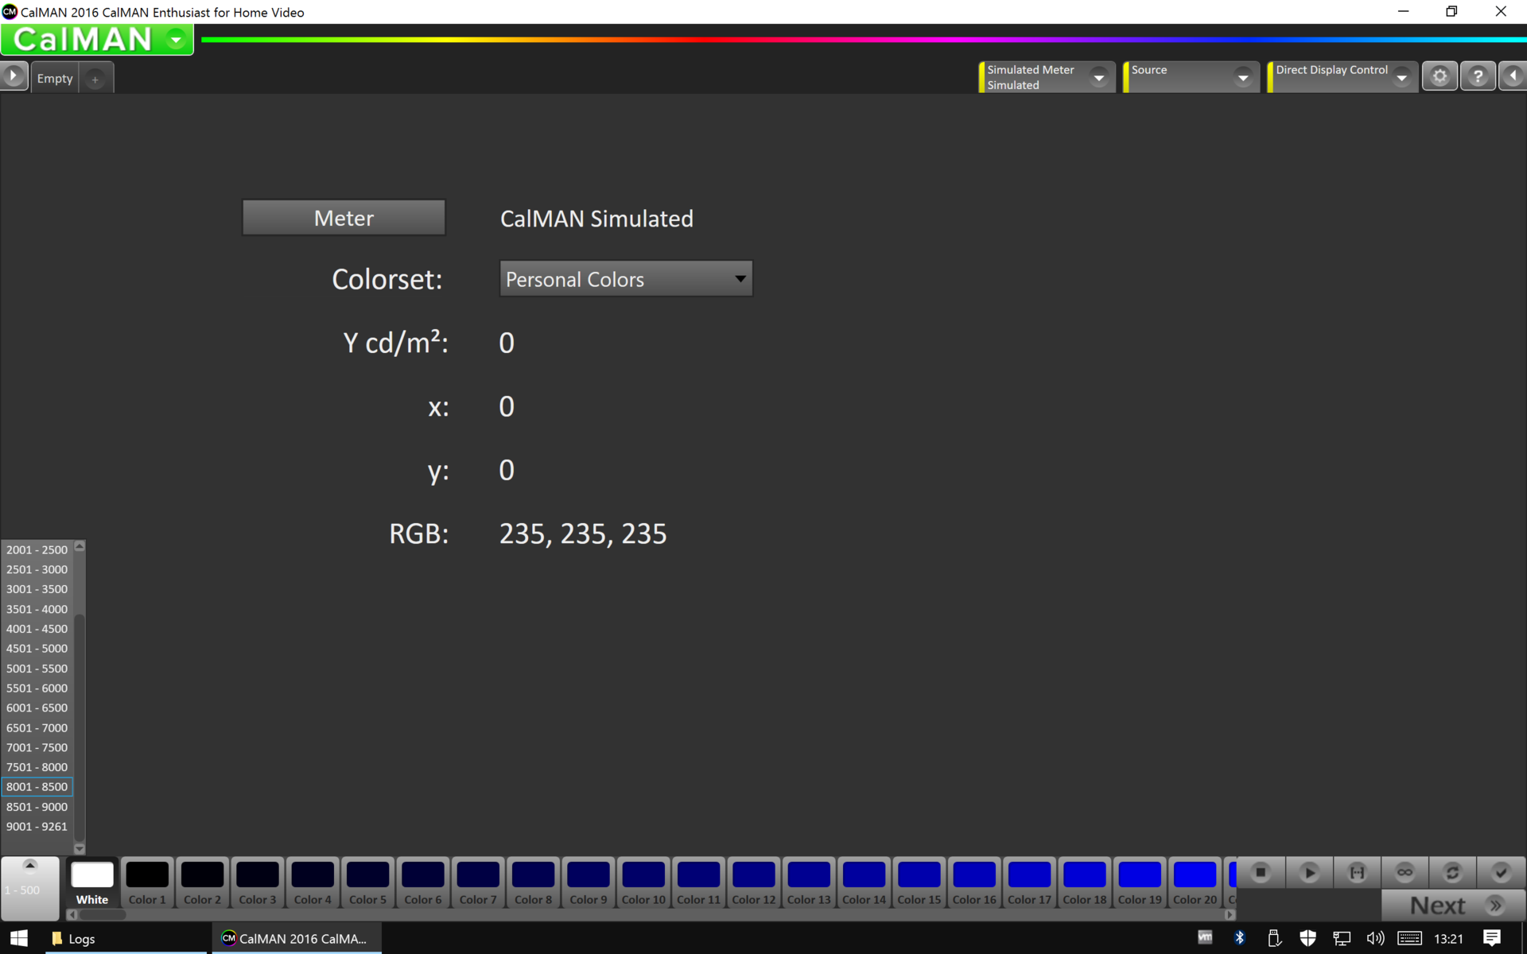Click the workflow play arrow icon beside Empty tab
1527x954 pixels.
14,76
